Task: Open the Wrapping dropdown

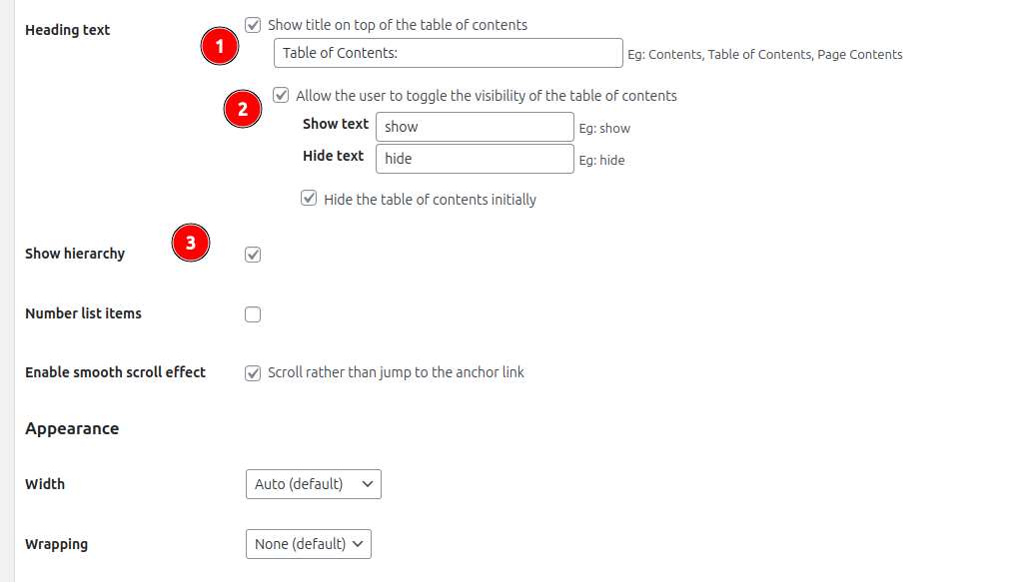Action: (307, 544)
